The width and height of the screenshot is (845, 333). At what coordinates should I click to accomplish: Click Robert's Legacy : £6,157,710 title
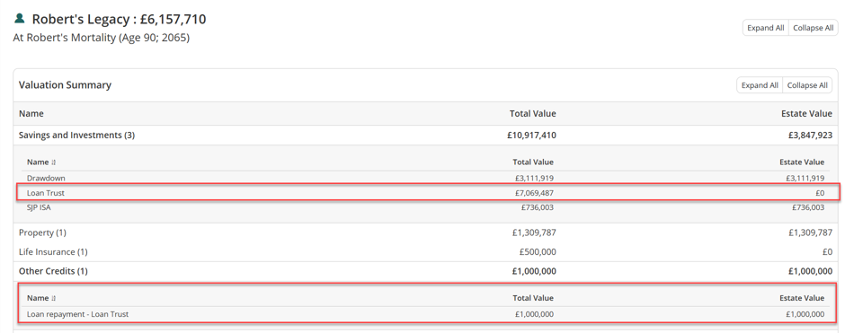click(x=119, y=20)
